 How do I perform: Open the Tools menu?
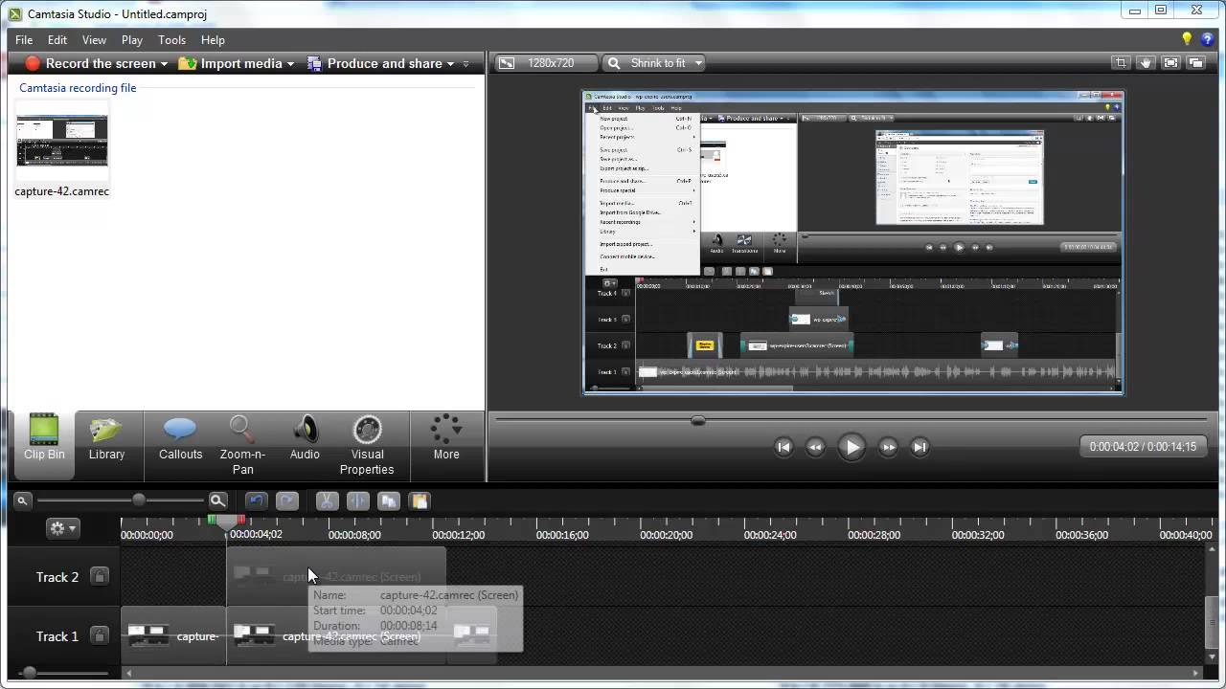[172, 40]
